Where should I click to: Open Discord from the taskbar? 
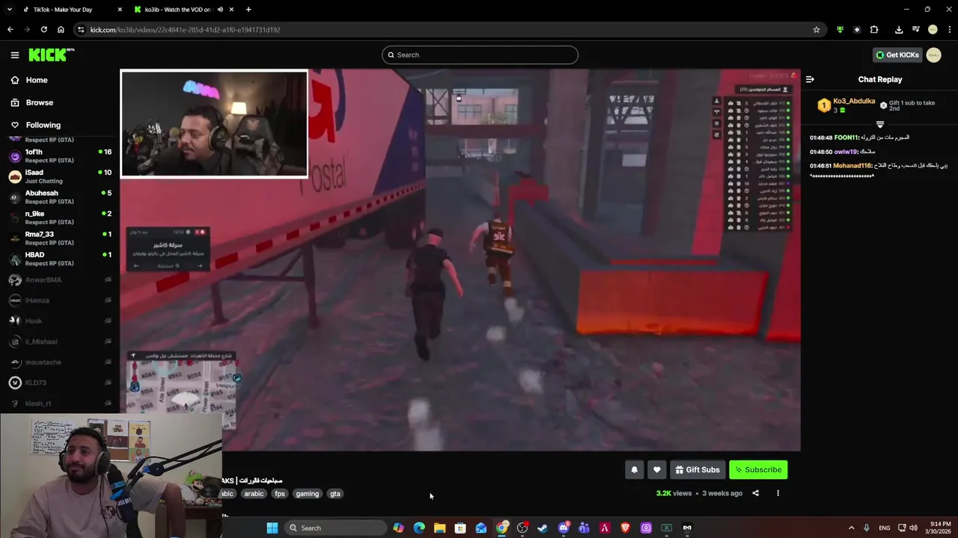(564, 528)
